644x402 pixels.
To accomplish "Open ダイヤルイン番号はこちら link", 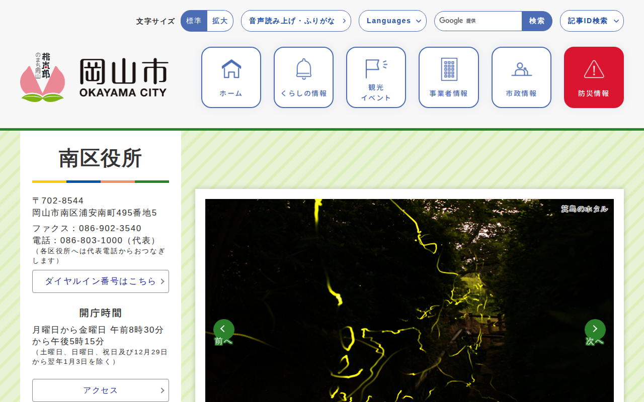I will (x=101, y=281).
